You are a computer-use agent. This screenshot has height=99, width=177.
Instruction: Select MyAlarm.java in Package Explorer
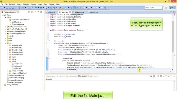pos(19,24)
